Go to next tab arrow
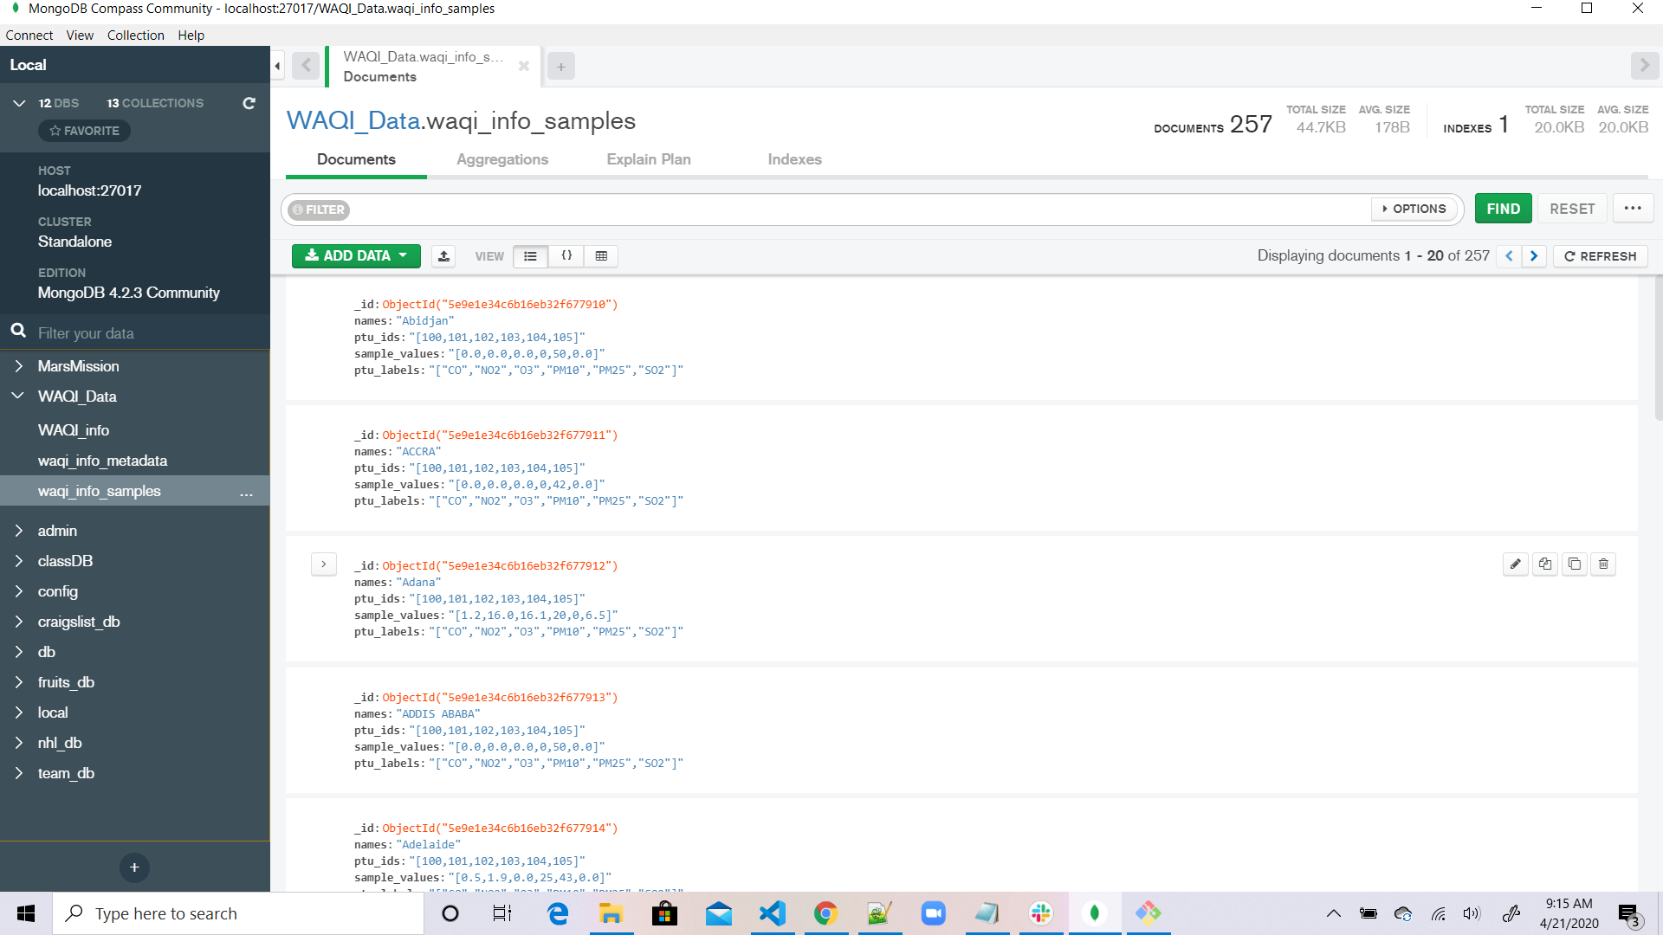 point(1643,66)
